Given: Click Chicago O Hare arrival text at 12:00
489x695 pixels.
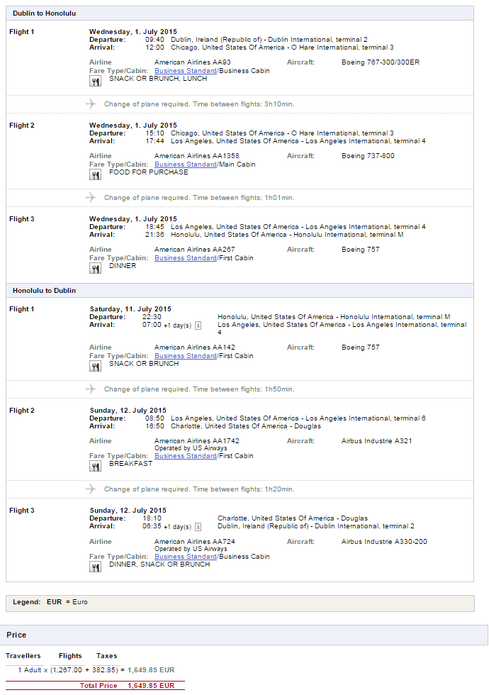Looking at the screenshot, I should click(282, 48).
